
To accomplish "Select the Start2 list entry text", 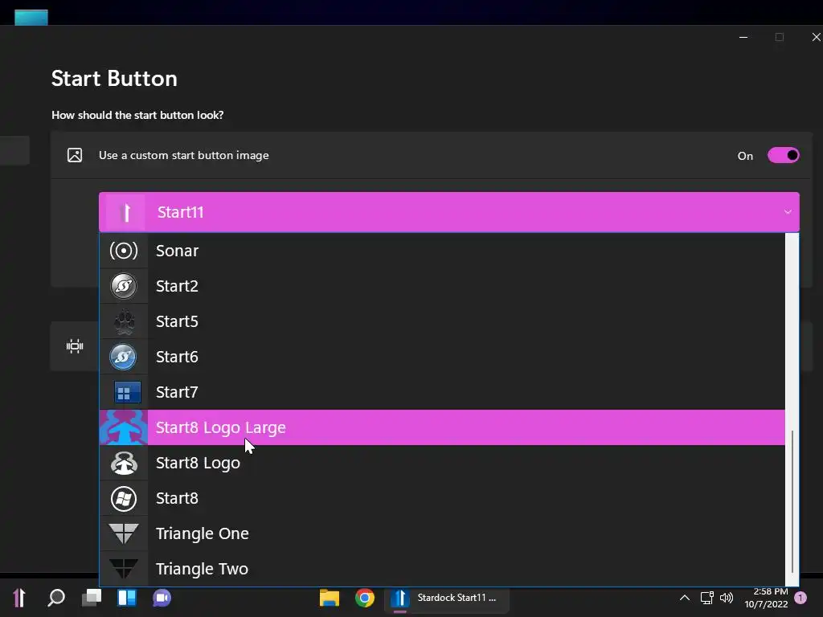I will click(x=177, y=286).
